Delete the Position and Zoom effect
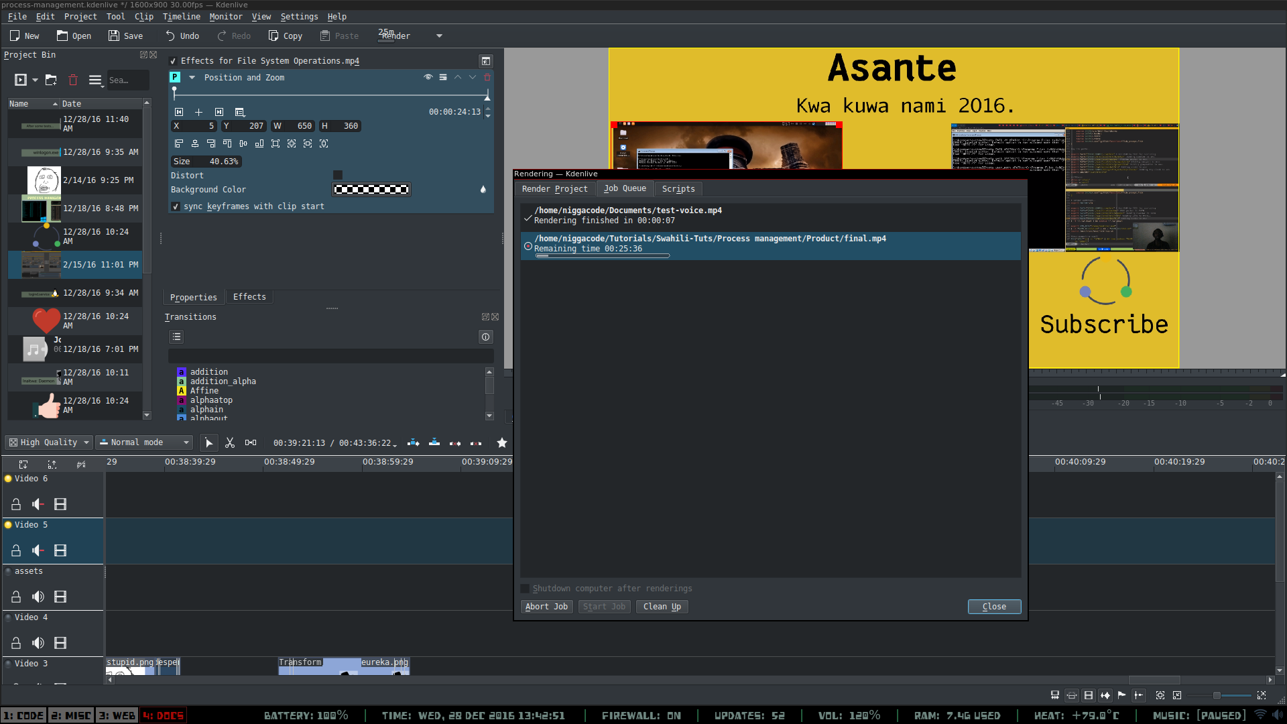 (487, 77)
